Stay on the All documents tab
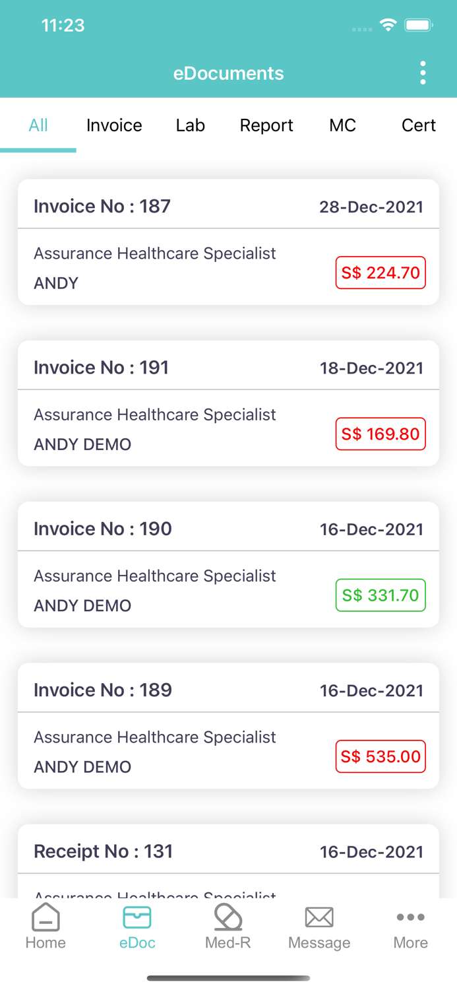This screenshot has width=457, height=990. [38, 125]
